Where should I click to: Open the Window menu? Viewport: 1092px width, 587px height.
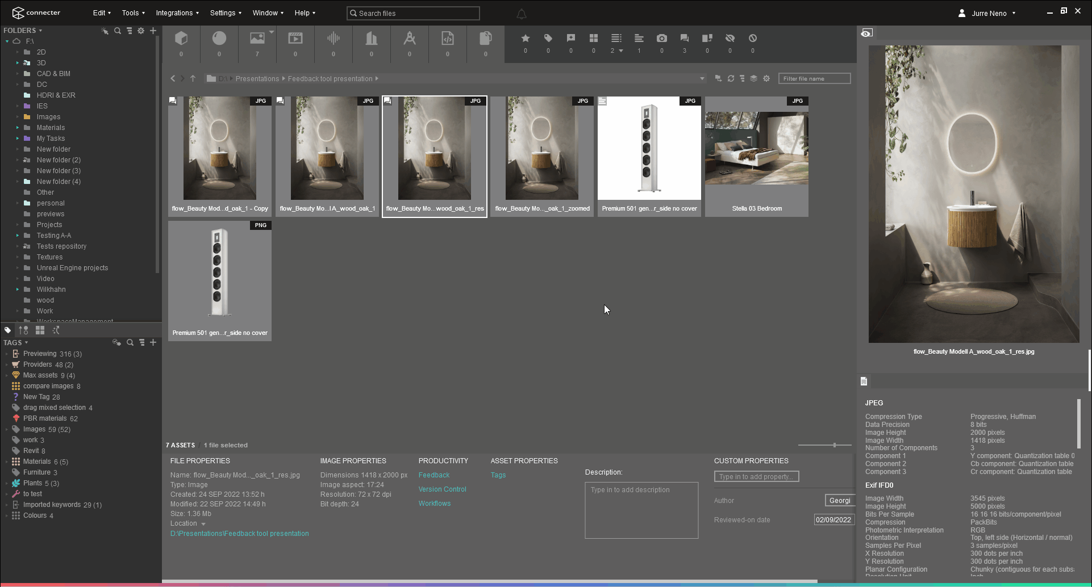(x=268, y=12)
